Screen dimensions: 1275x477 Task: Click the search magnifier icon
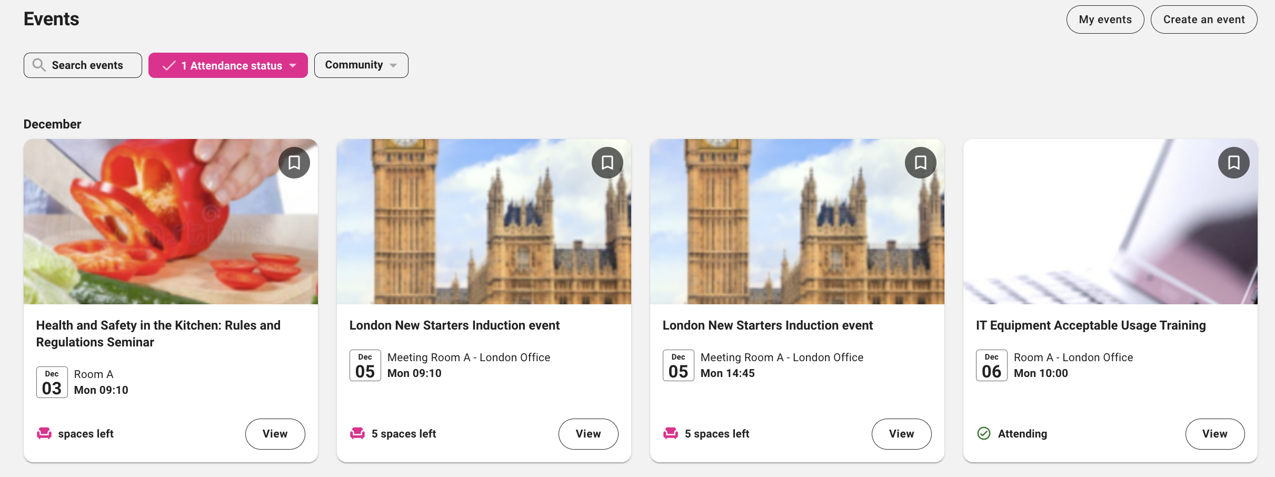pos(39,65)
